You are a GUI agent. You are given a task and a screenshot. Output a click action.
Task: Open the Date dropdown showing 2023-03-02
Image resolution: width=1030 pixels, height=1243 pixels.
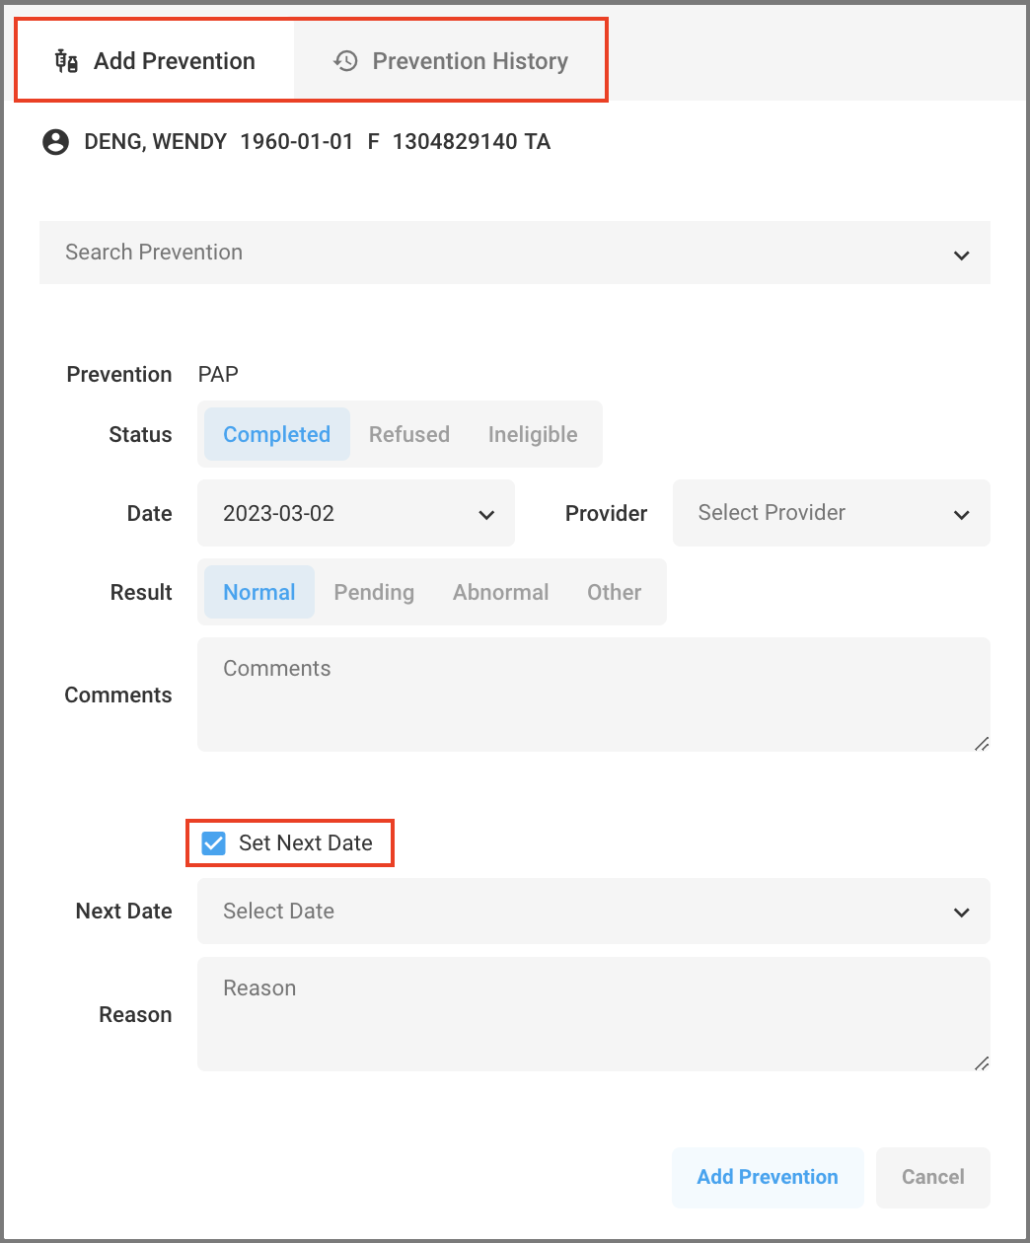click(356, 513)
